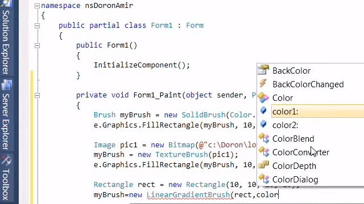This screenshot has width=364, height=204.
Task: Click the ColorDialog class icon
Action: (264, 179)
